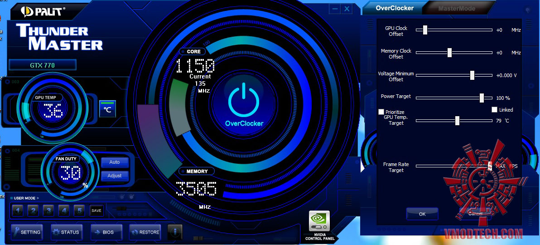Click the fan duty 30 readout

point(71,172)
